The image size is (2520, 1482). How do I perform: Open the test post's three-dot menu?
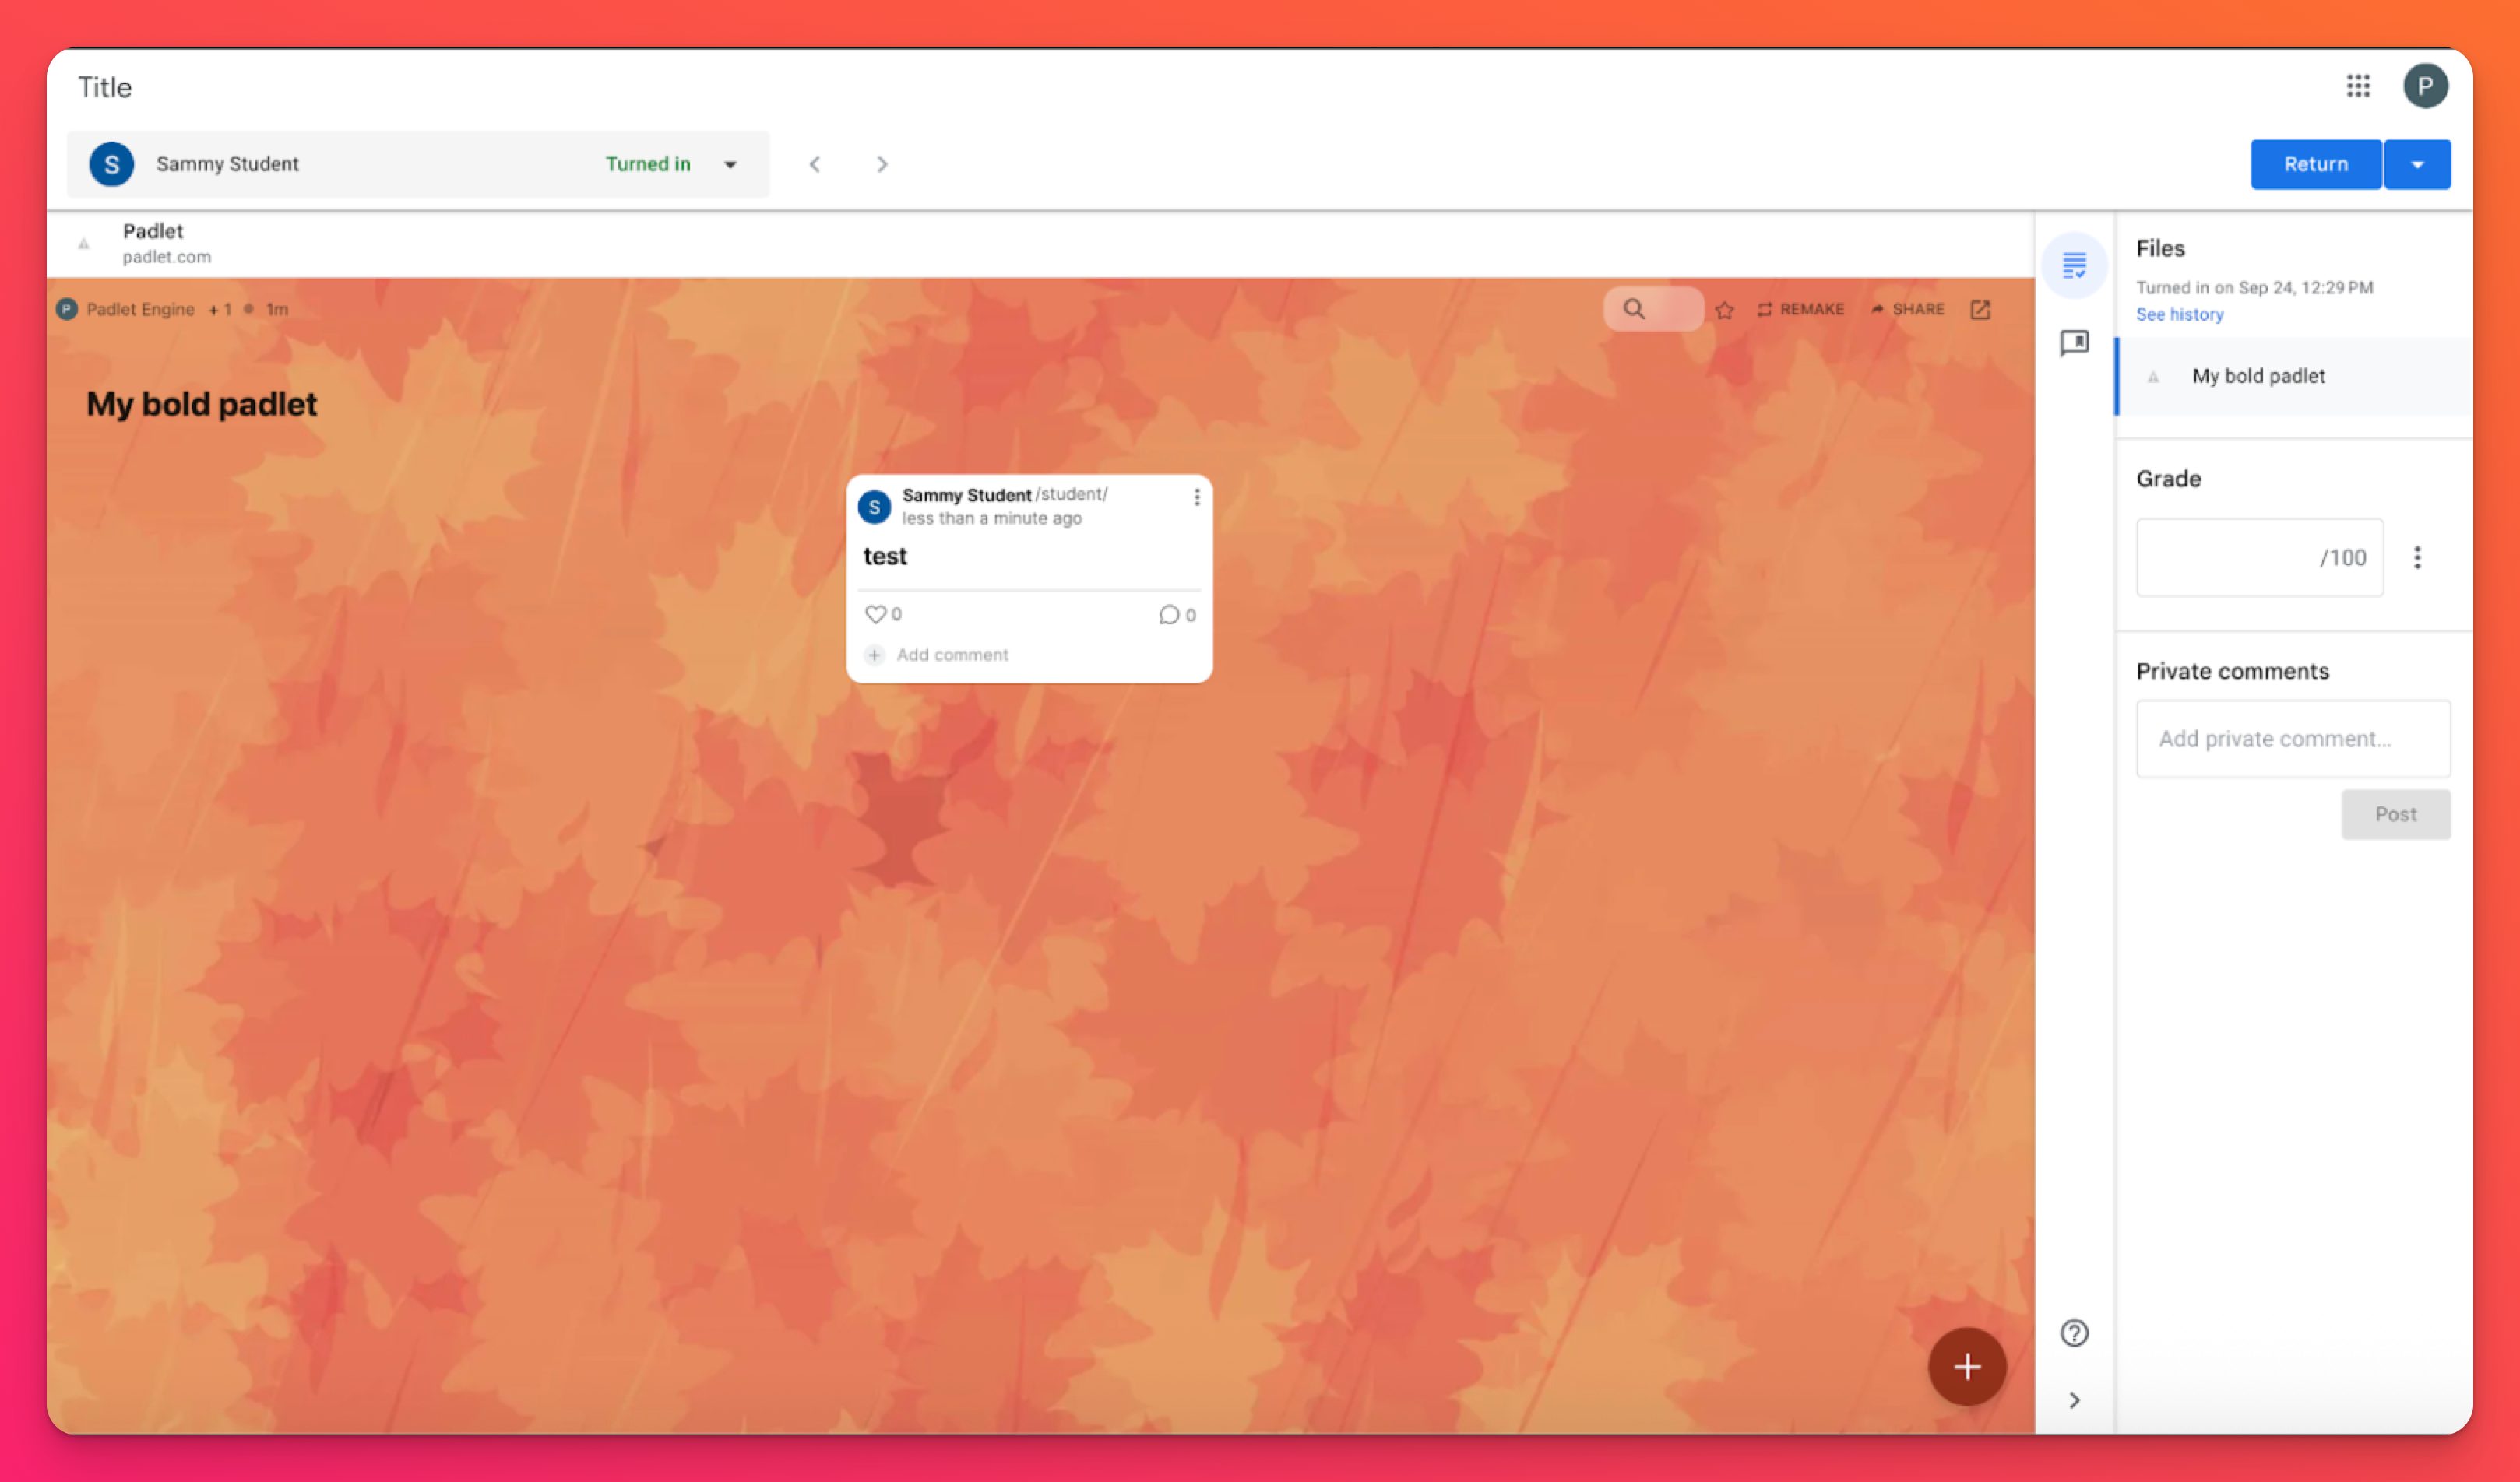1196,497
